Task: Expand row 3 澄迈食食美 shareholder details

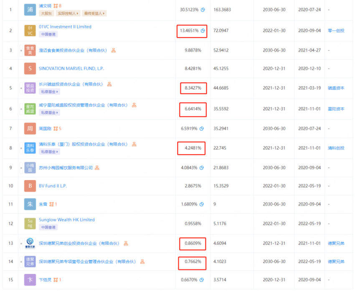Action: pos(21,50)
